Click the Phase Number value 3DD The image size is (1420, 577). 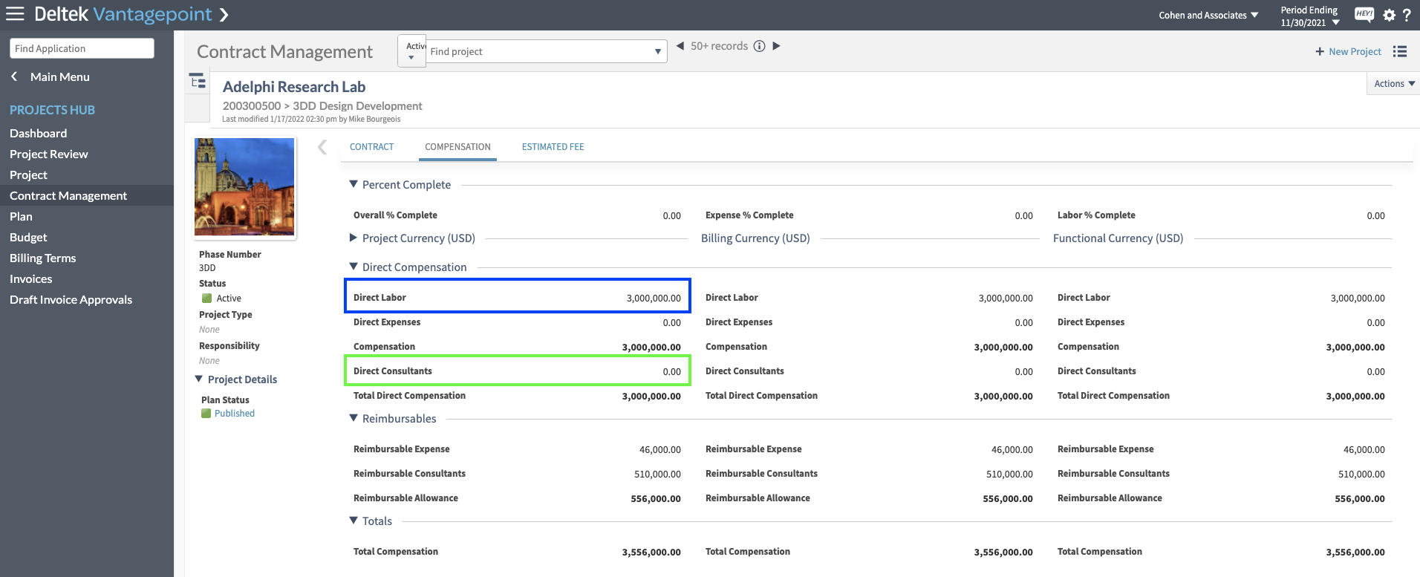[207, 267]
